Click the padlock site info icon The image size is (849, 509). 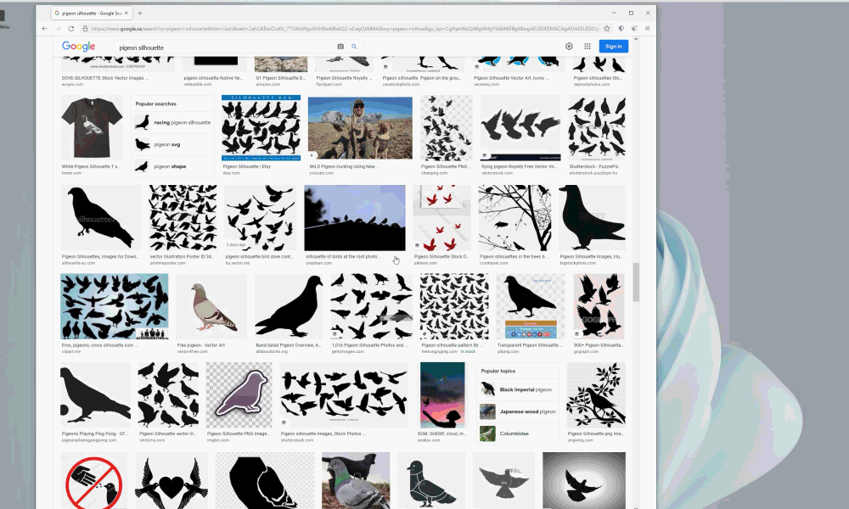click(85, 29)
